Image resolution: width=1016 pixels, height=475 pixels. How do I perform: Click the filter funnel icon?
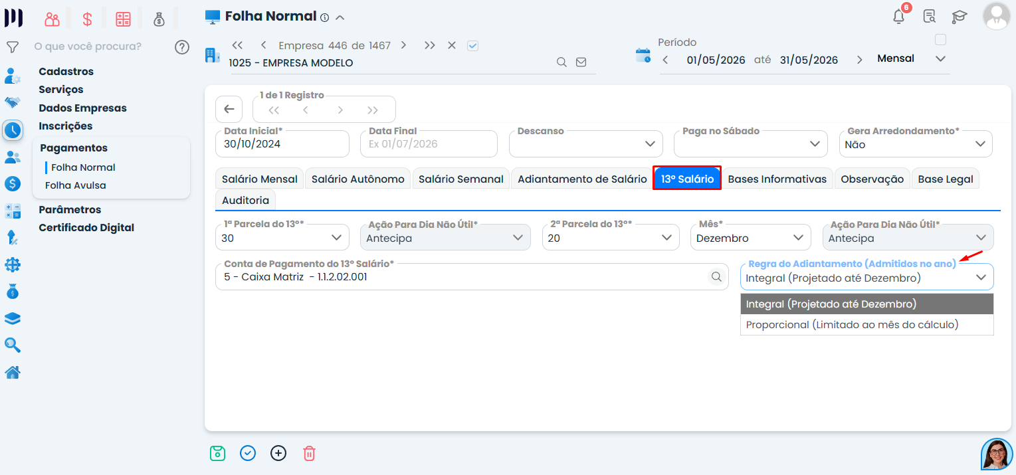coord(12,47)
